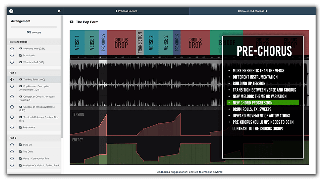Click the video icon beside Tension & Release - Practical Tips

pyautogui.click(x=21, y=117)
